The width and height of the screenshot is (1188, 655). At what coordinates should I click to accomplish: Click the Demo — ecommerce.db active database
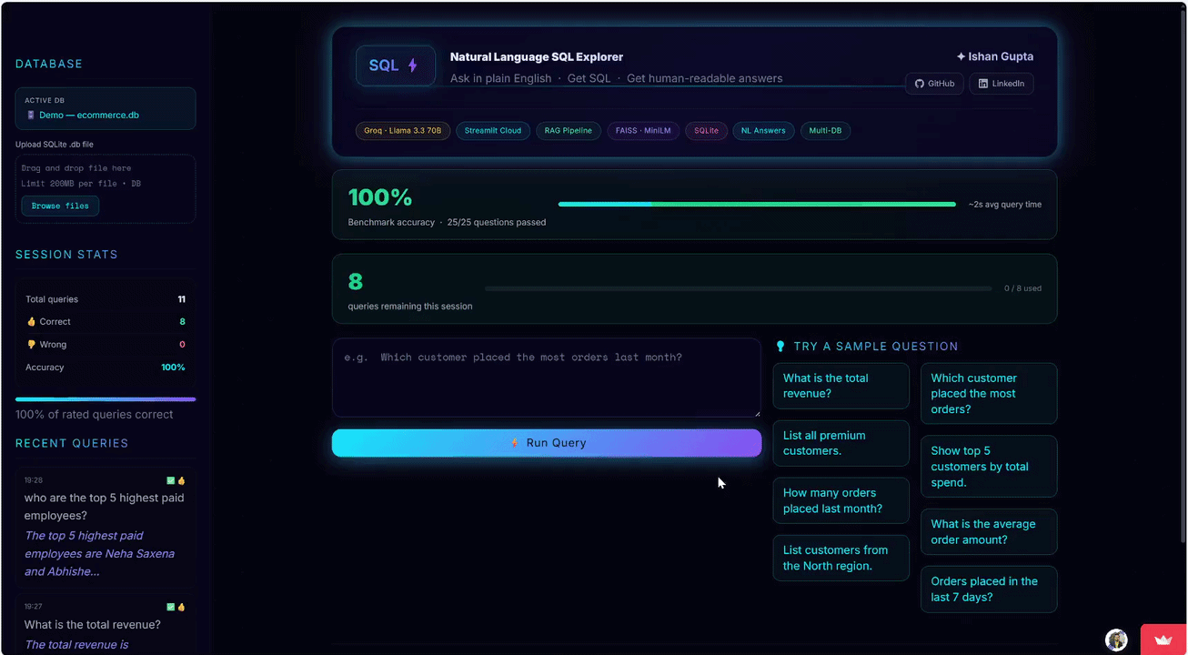click(x=106, y=108)
